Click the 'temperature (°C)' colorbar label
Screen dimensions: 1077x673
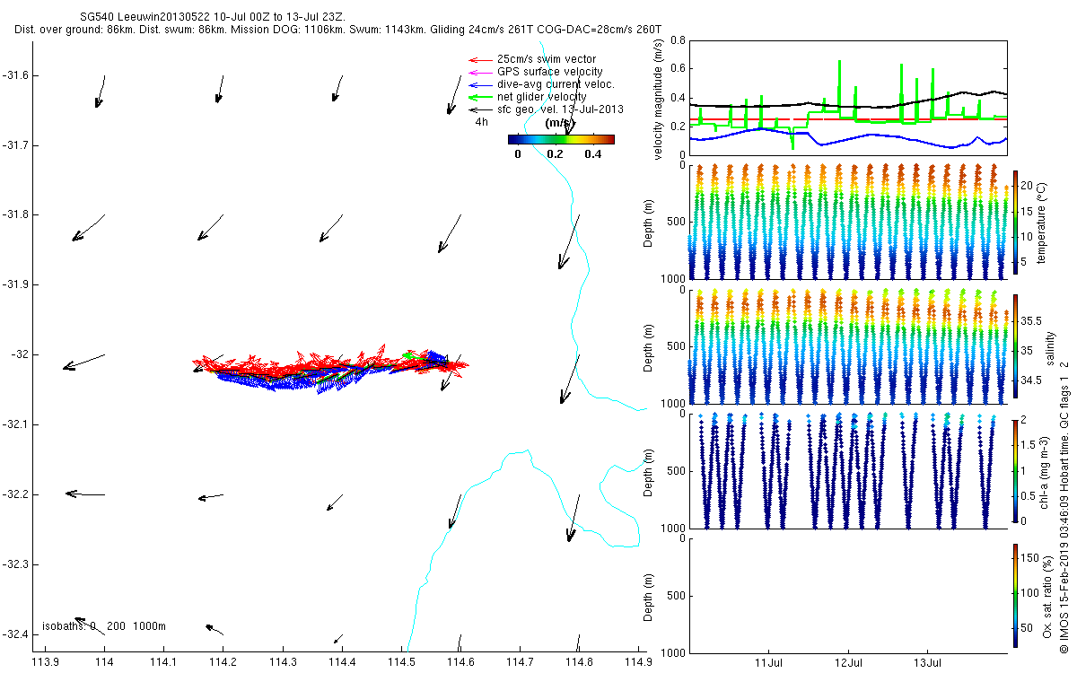[x=1042, y=222]
